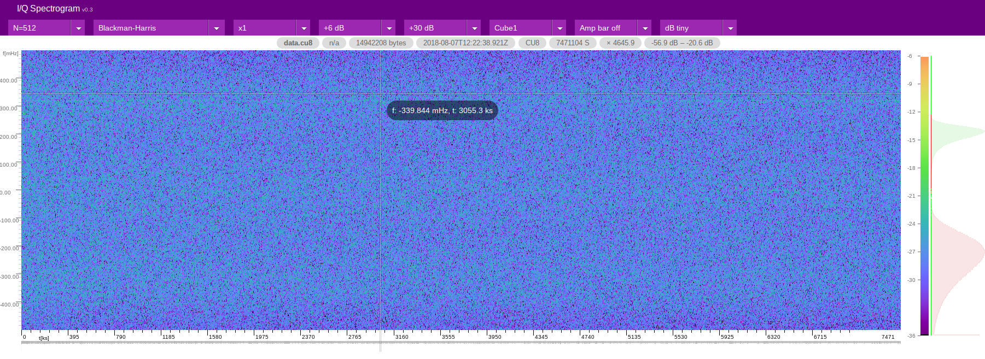Open the dB tiny dropdown
The width and height of the screenshot is (985, 359).
[x=698, y=28]
